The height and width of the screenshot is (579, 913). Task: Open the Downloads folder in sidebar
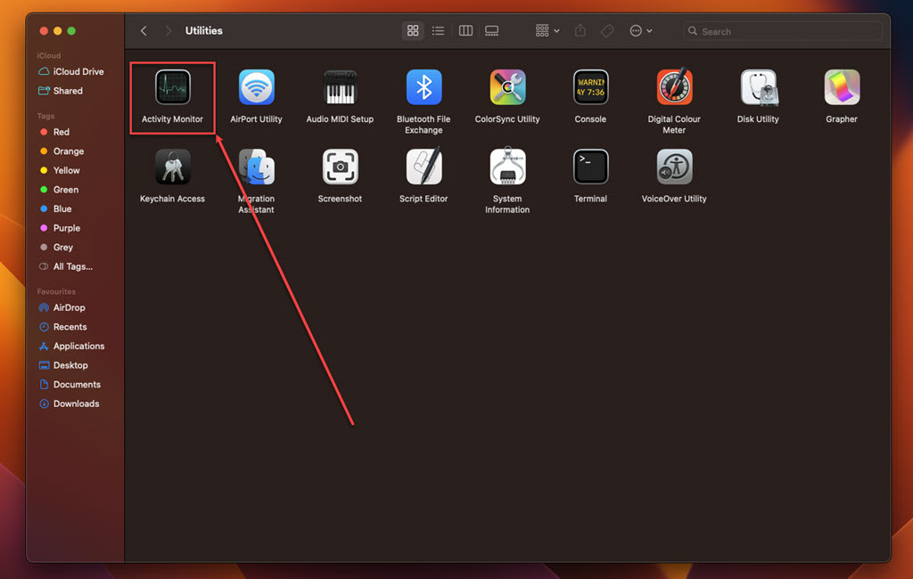[69, 404]
